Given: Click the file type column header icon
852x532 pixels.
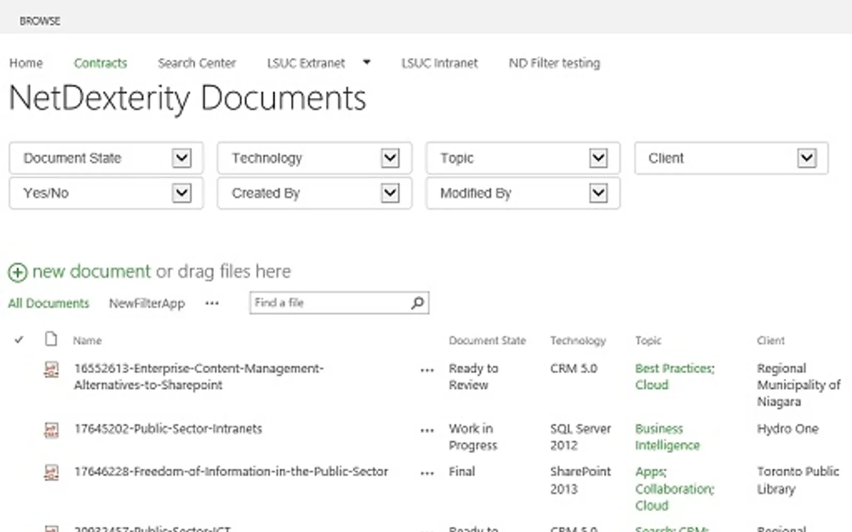Looking at the screenshot, I should click(51, 339).
